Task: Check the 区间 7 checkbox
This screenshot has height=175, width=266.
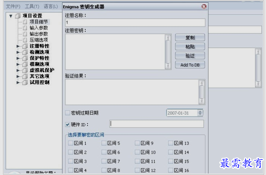Action: pos(104,161)
